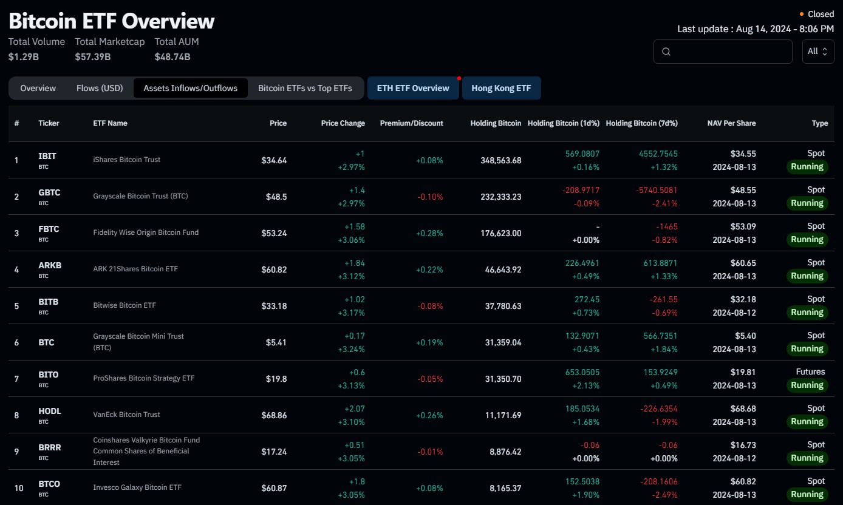Screen dimensions: 843x505
Task: Sort by the Type column header
Action: [820, 123]
